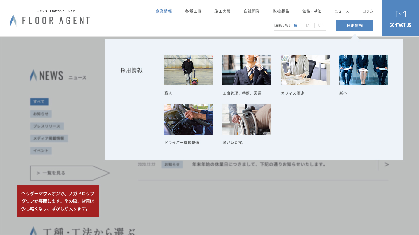Open the 新卒 recruitment image
419x235 pixels.
point(363,70)
